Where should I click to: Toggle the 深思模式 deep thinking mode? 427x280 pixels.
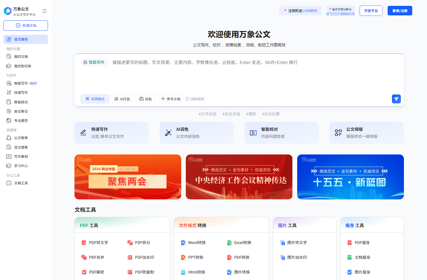click(95, 99)
